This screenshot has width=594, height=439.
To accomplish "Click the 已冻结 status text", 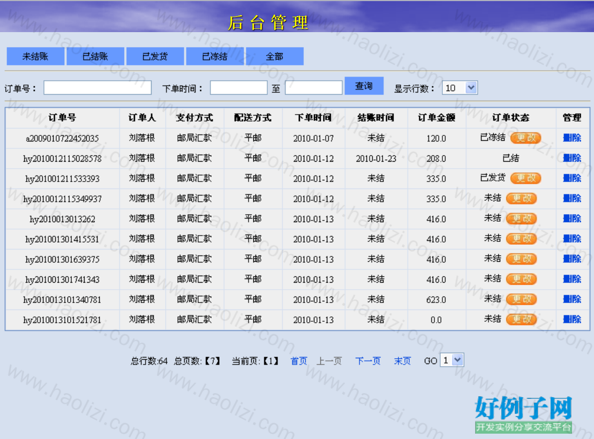I will click(492, 138).
